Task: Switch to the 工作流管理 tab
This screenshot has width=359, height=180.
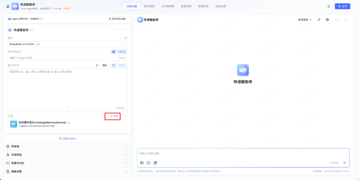Action: pyautogui.click(x=168, y=6)
